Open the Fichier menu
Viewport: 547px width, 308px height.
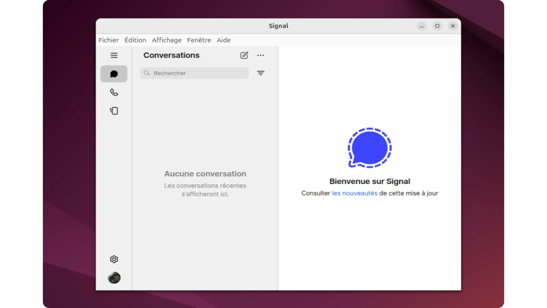coord(109,40)
